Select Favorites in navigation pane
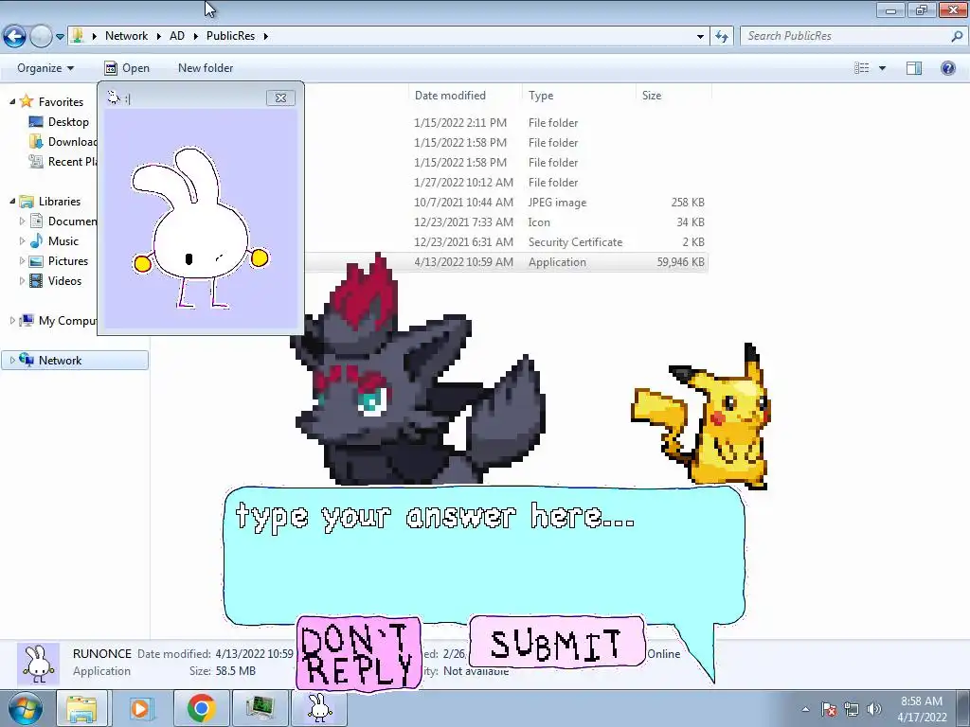The width and height of the screenshot is (970, 727). coord(61,101)
